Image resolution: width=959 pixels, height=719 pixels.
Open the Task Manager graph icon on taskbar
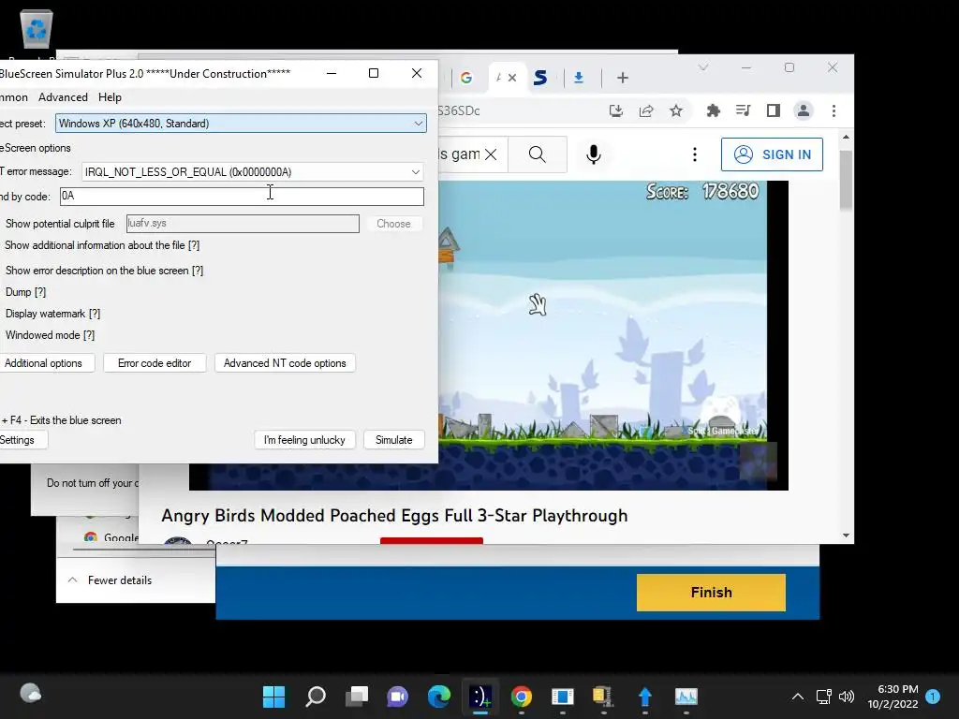(x=686, y=697)
